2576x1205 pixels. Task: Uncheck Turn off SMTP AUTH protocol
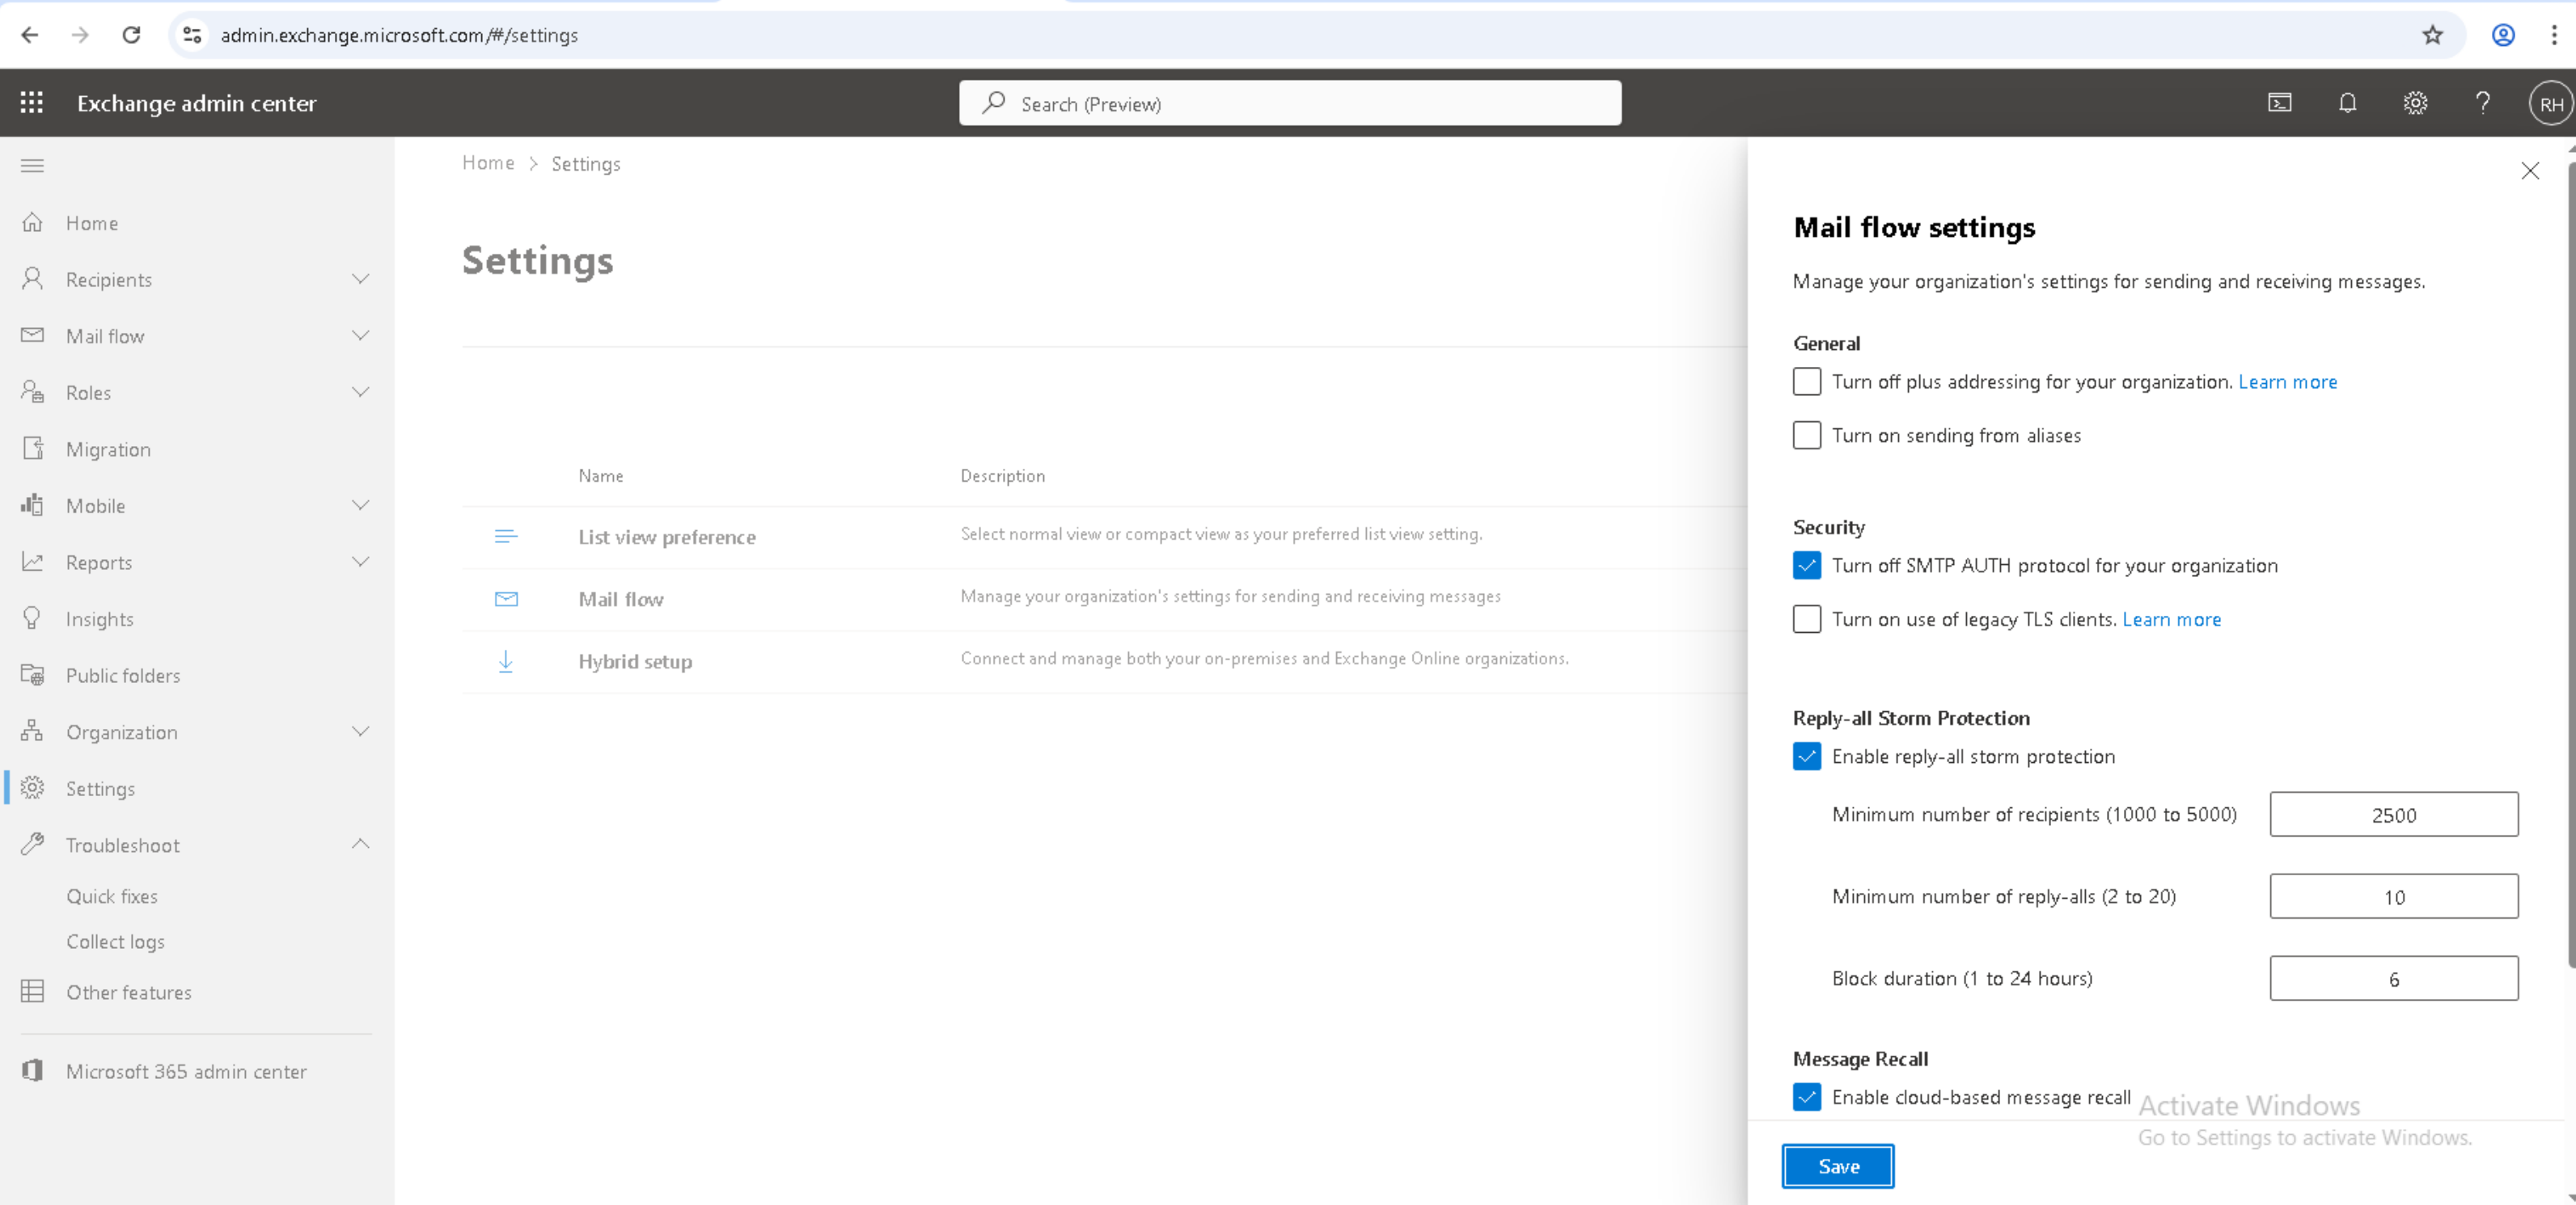pos(1806,566)
